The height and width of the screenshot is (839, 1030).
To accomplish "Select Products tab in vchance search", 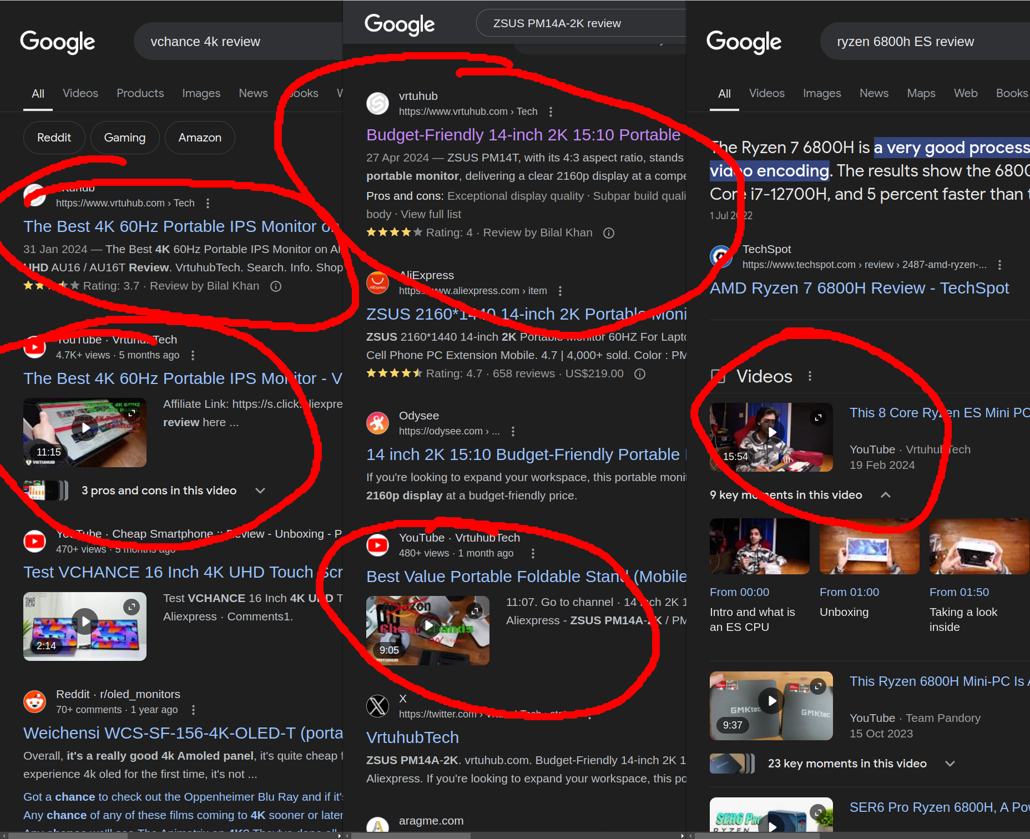I will [140, 93].
